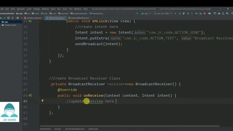Click 'broadcastsender' package in navigation bar

click(79, 13)
